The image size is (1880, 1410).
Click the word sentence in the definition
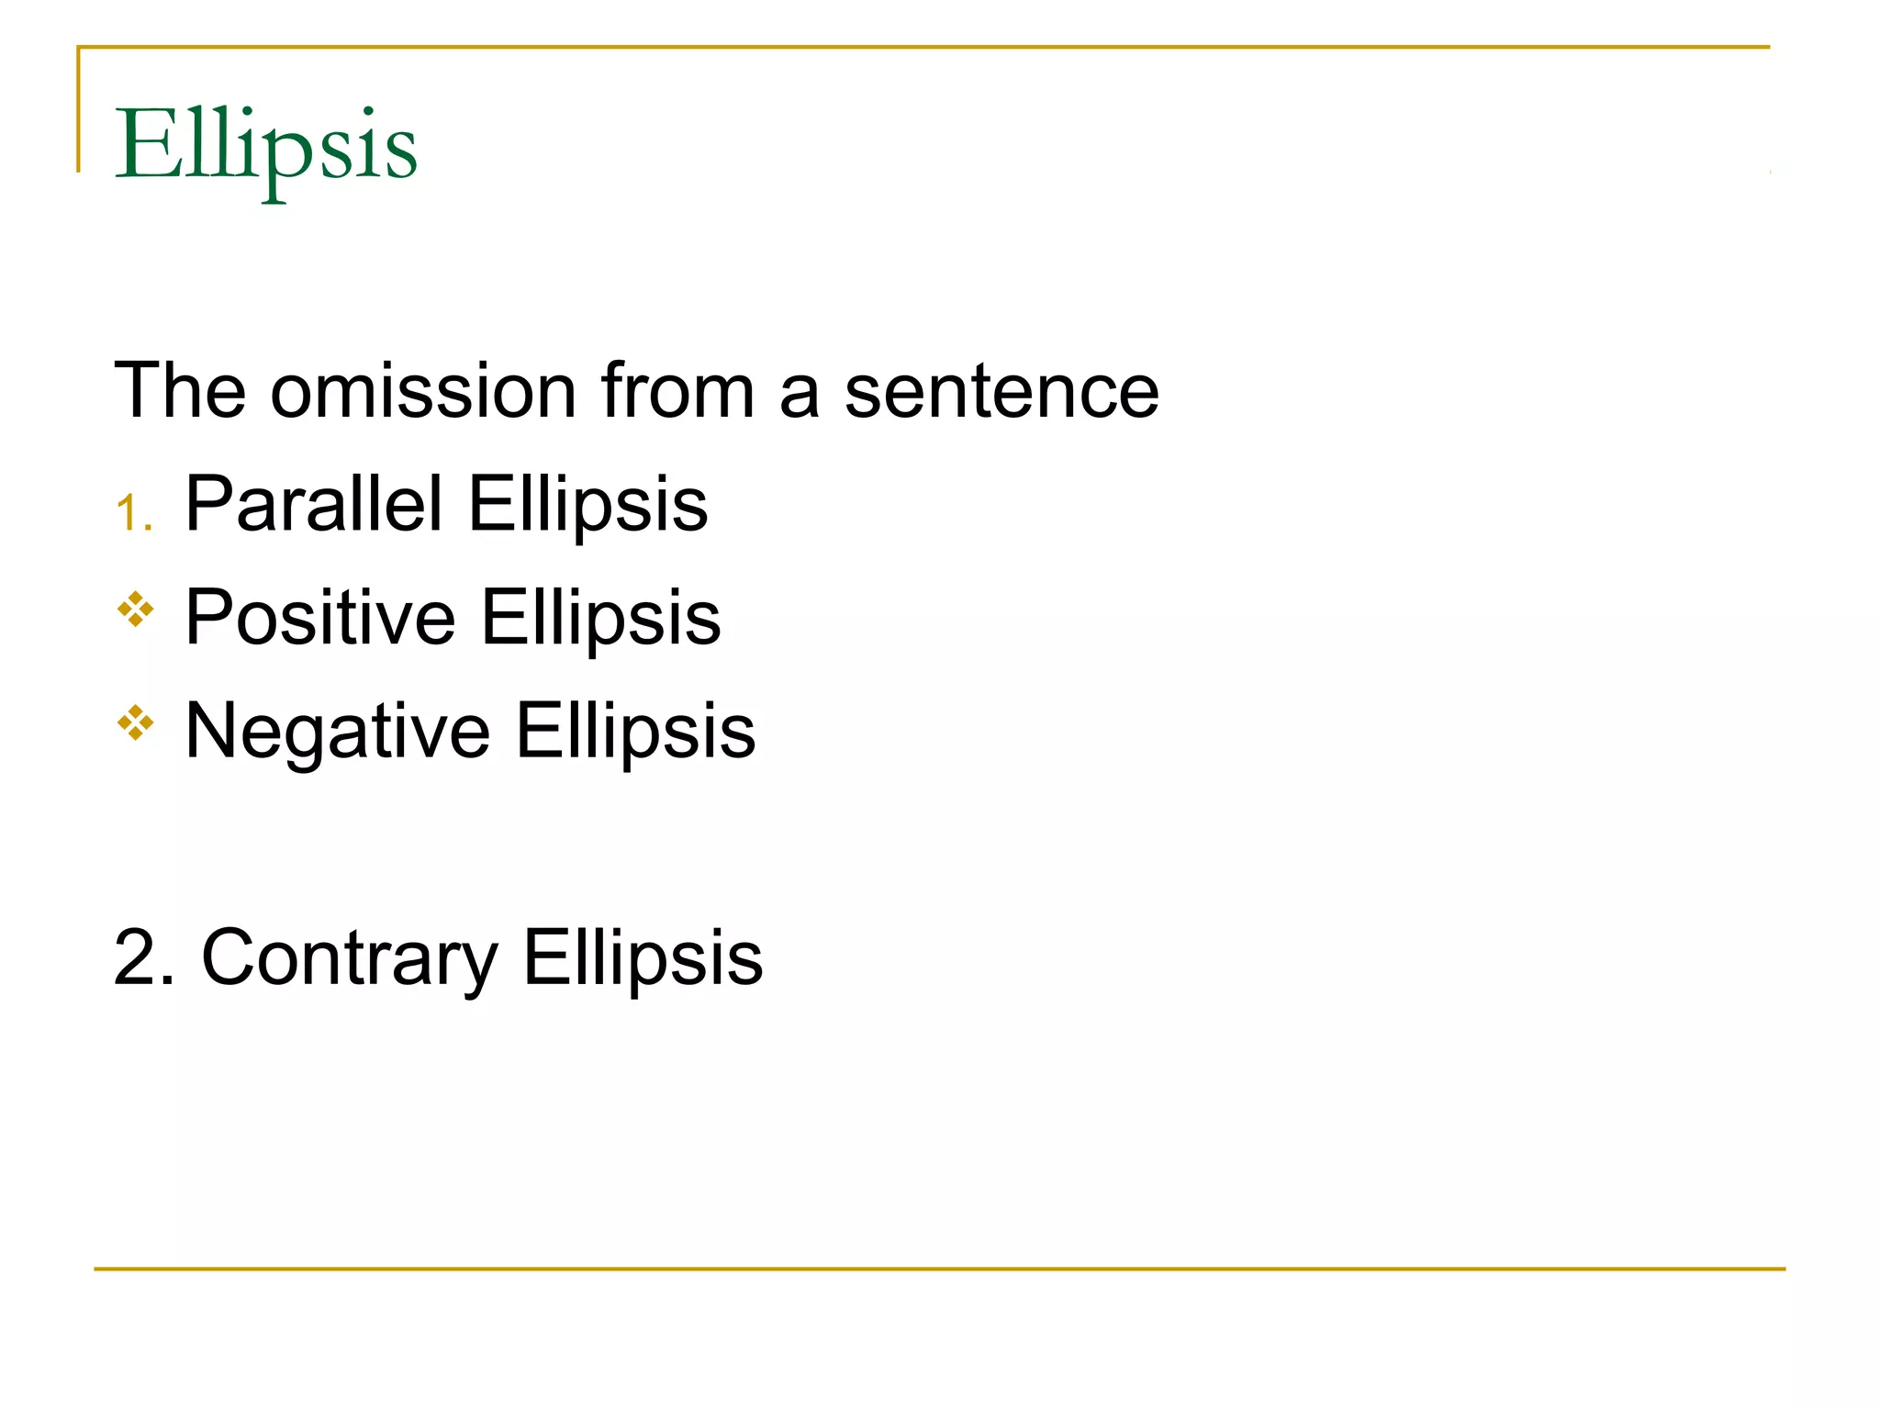pyautogui.click(x=1002, y=394)
